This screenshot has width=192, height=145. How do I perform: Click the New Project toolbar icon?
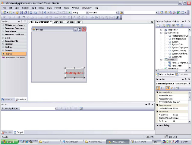5,12
